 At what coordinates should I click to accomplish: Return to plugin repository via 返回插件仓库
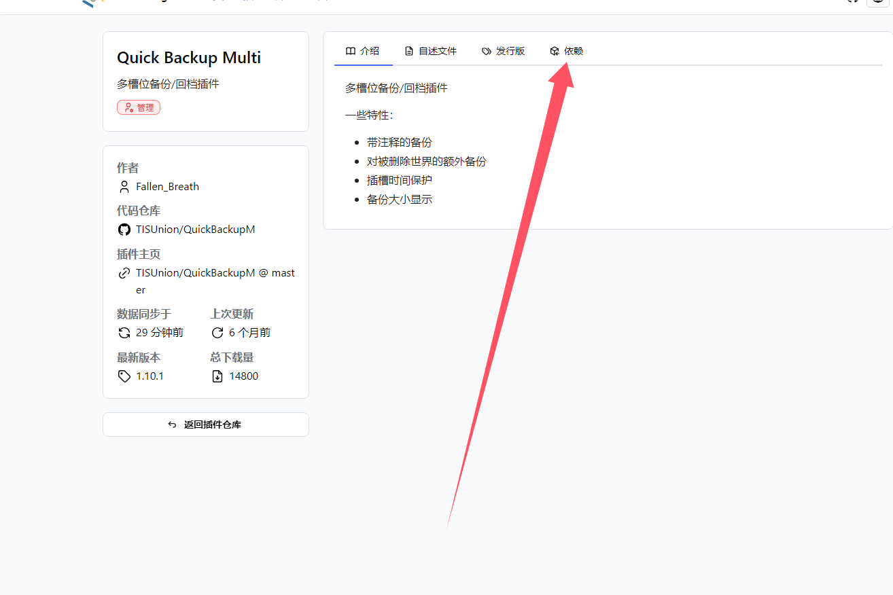[x=206, y=425]
